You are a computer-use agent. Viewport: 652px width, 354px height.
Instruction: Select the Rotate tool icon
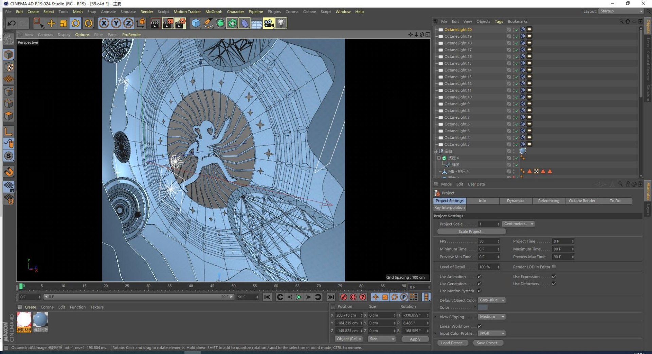click(75, 23)
